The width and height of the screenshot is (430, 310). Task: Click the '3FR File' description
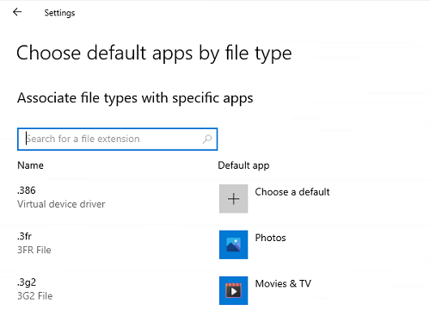click(34, 250)
